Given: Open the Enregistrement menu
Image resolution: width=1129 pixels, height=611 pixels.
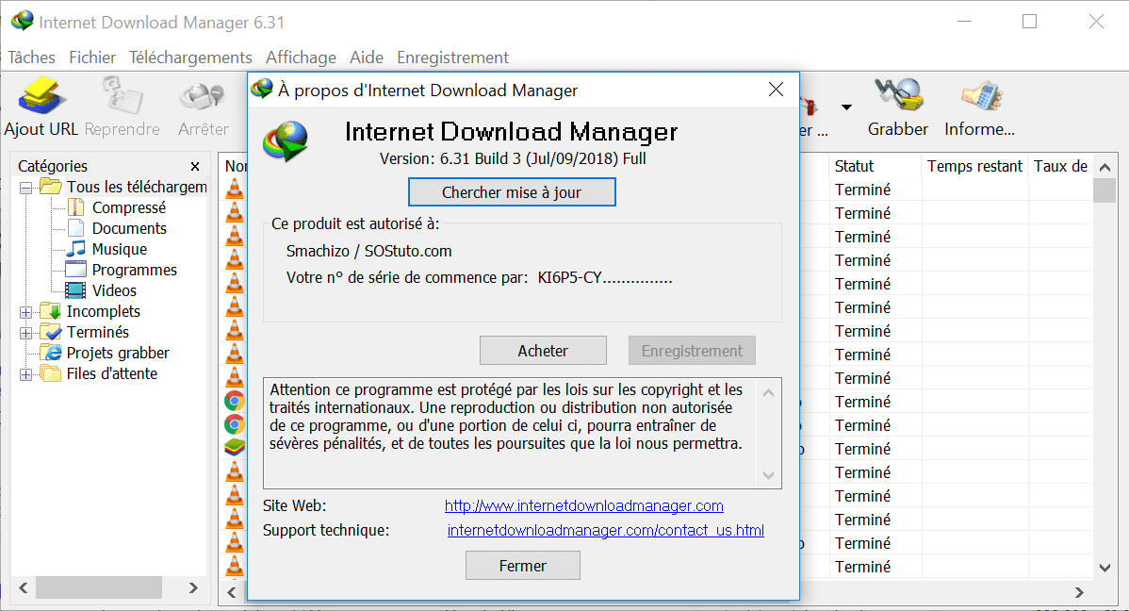Looking at the screenshot, I should click(453, 57).
